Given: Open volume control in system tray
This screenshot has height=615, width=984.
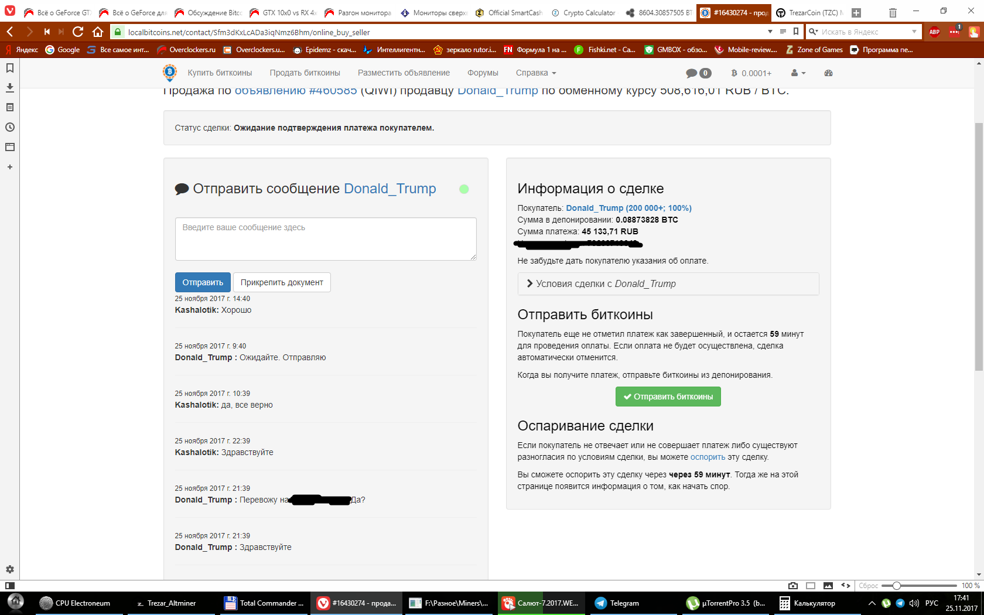Looking at the screenshot, I should tap(914, 603).
